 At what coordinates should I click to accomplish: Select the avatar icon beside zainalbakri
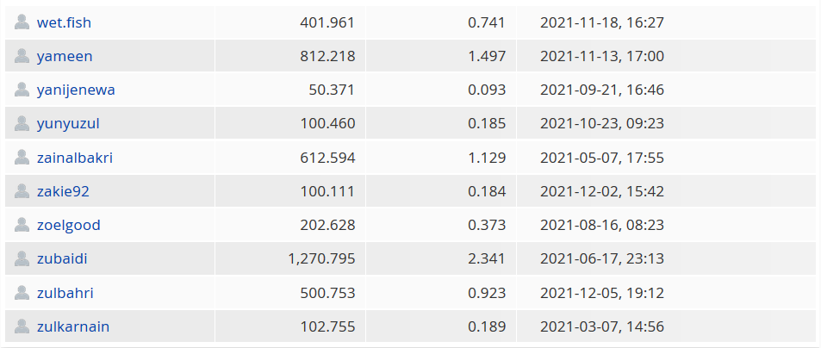point(22,157)
